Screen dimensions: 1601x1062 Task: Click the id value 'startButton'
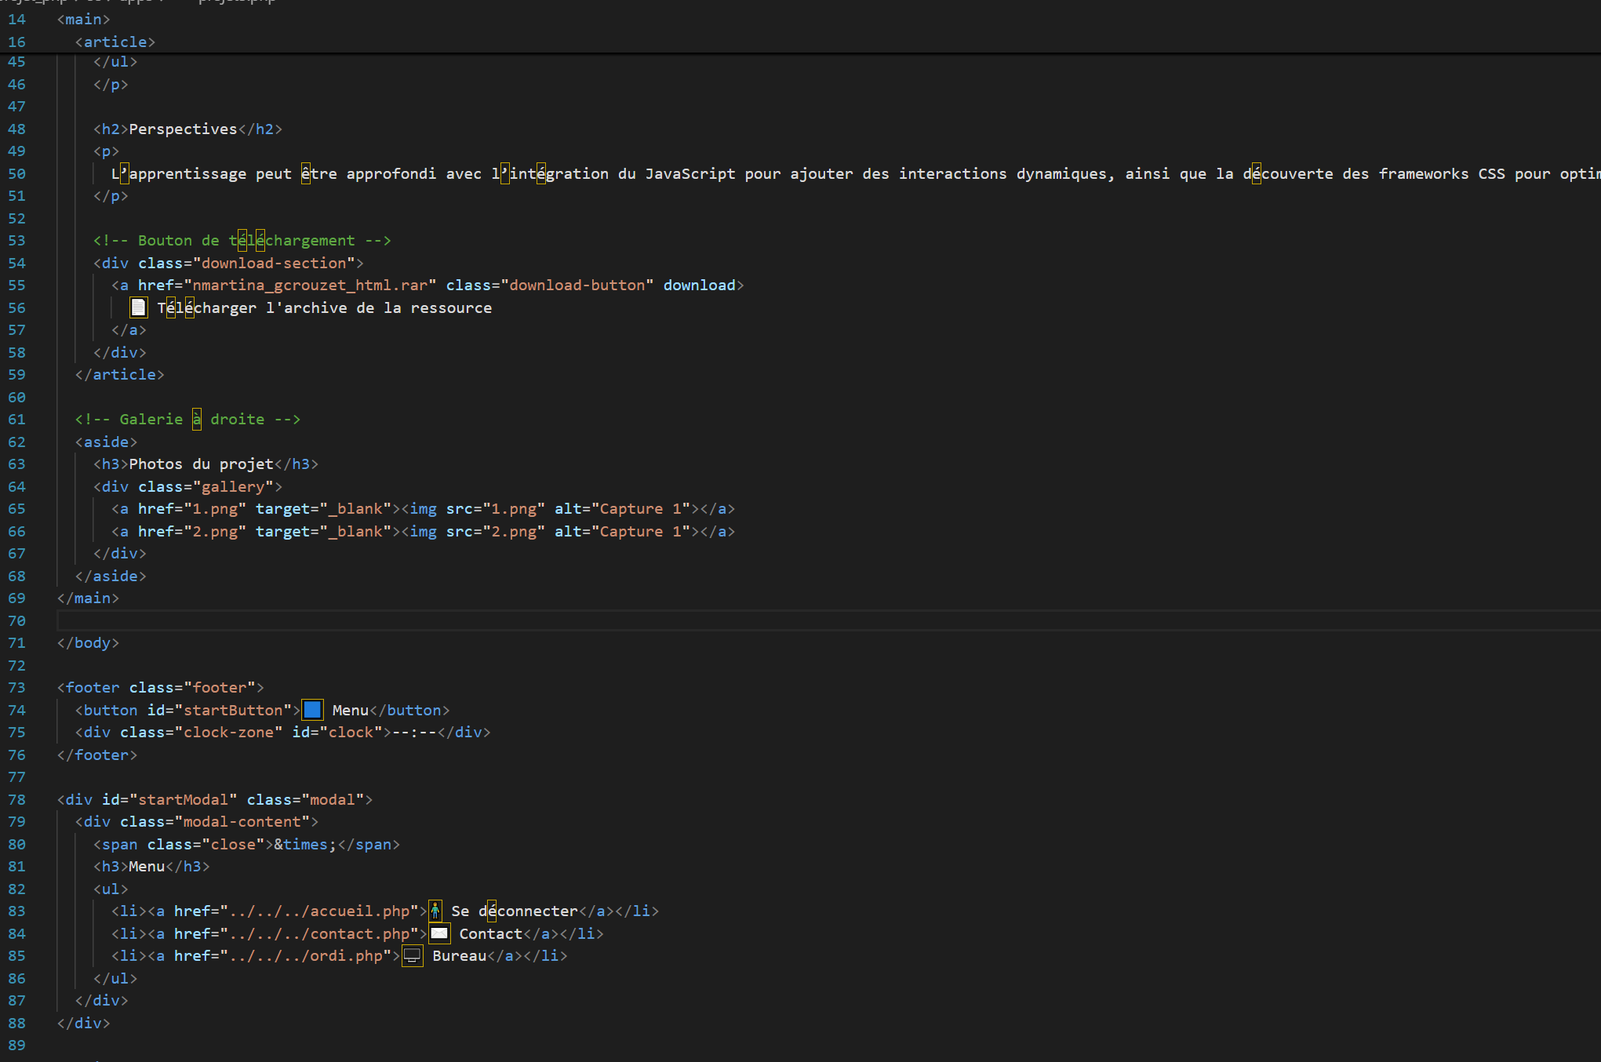[233, 710]
